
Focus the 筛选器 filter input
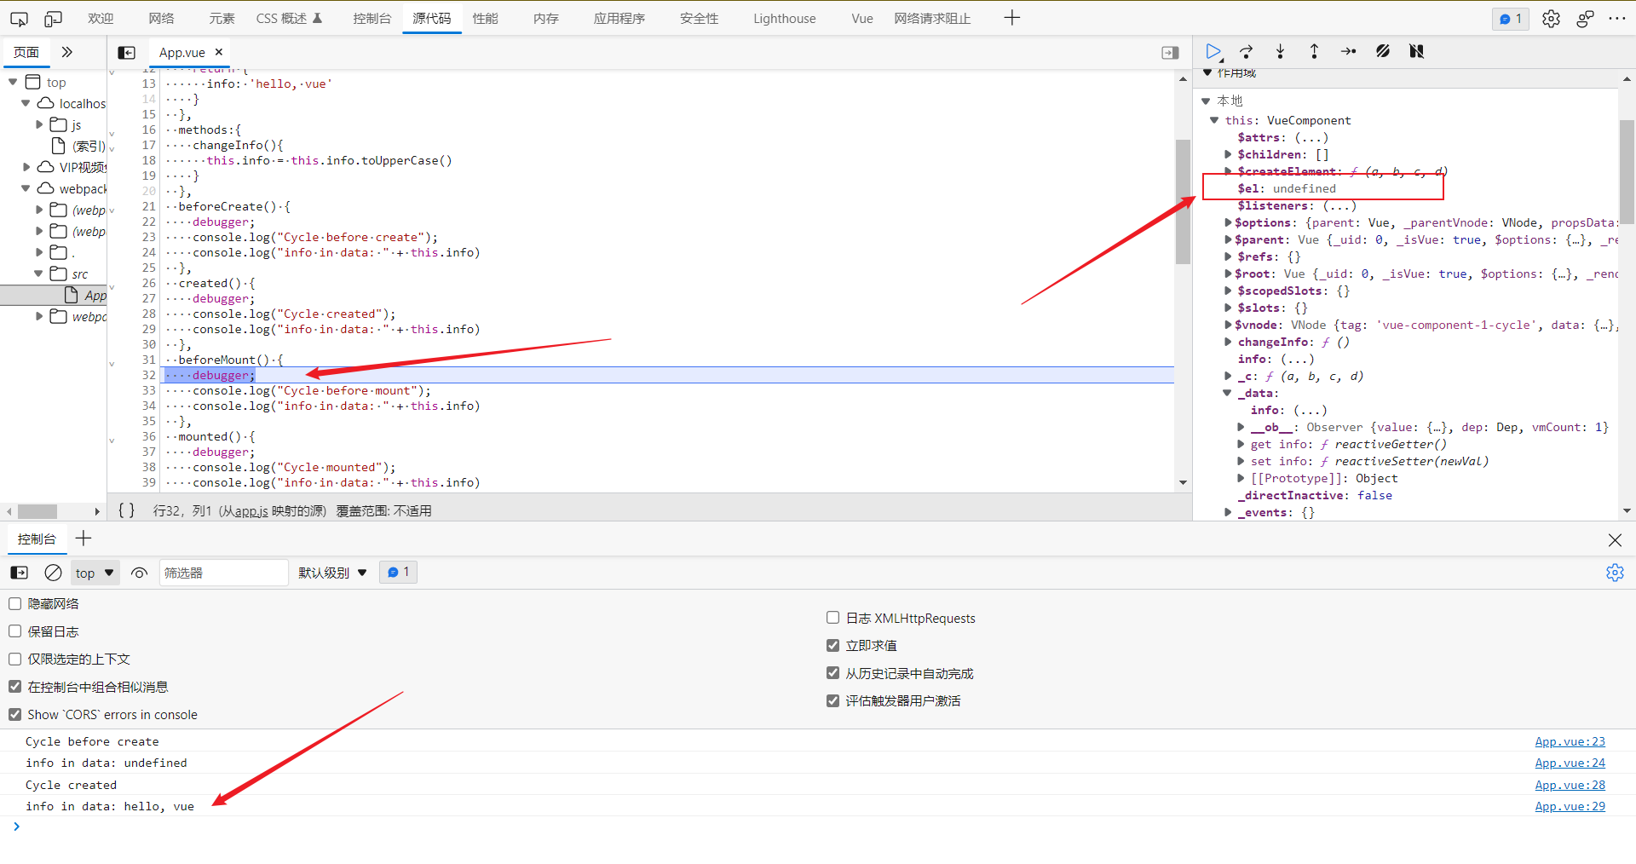(223, 573)
